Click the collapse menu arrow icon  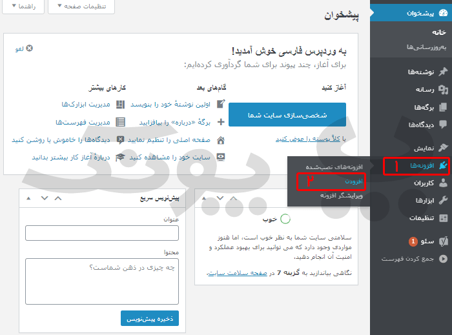[443, 259]
